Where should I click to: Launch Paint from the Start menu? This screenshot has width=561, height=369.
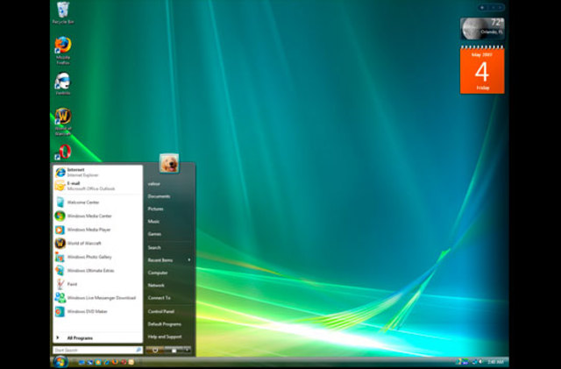pos(97,284)
